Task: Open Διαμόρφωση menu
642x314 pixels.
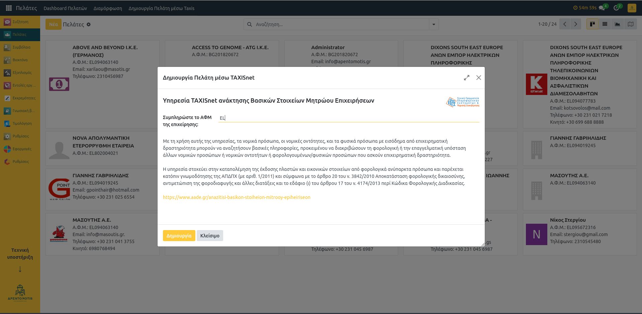Action: (x=108, y=8)
